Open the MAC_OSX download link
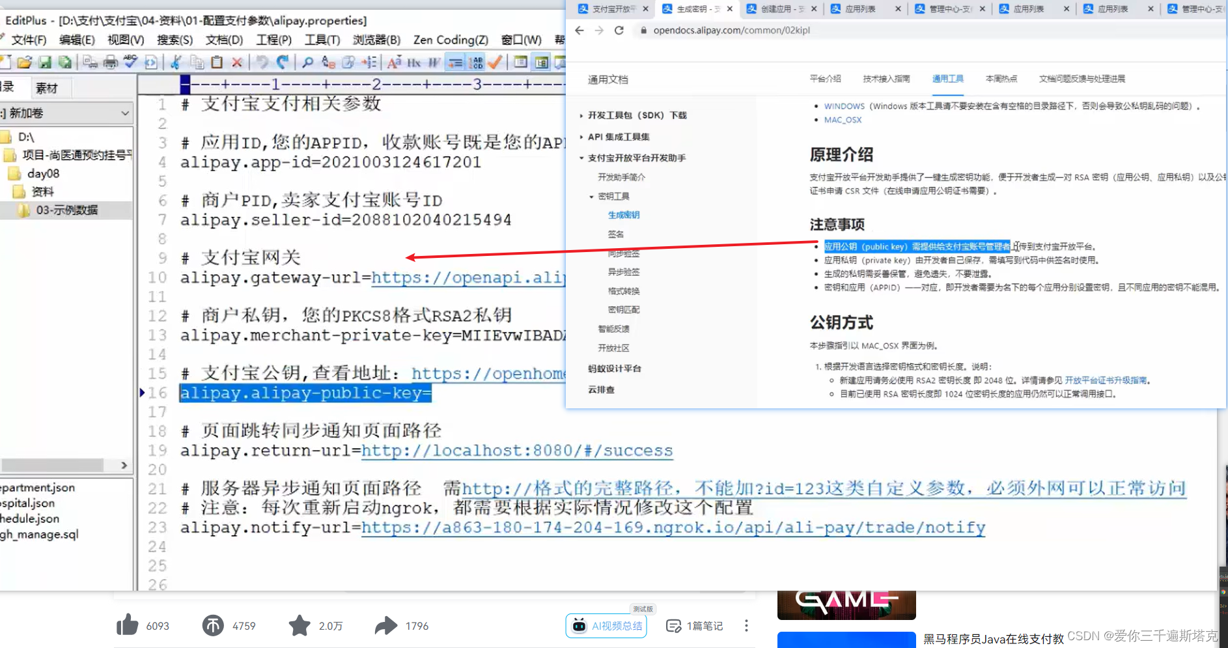 click(x=843, y=120)
